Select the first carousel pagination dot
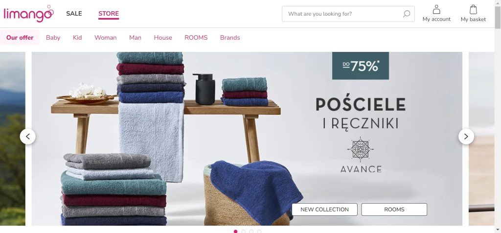 tap(236, 231)
